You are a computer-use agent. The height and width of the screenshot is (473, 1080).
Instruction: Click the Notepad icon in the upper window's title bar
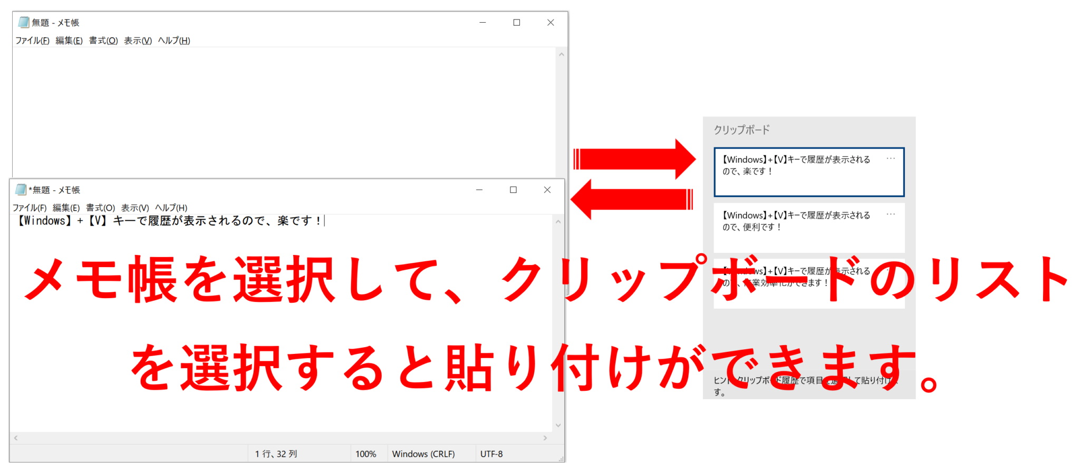24,22
